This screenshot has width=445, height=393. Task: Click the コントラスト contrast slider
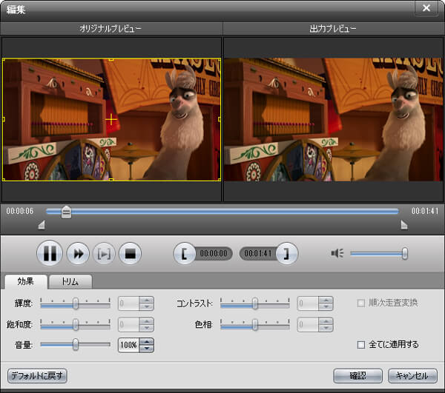pos(255,303)
